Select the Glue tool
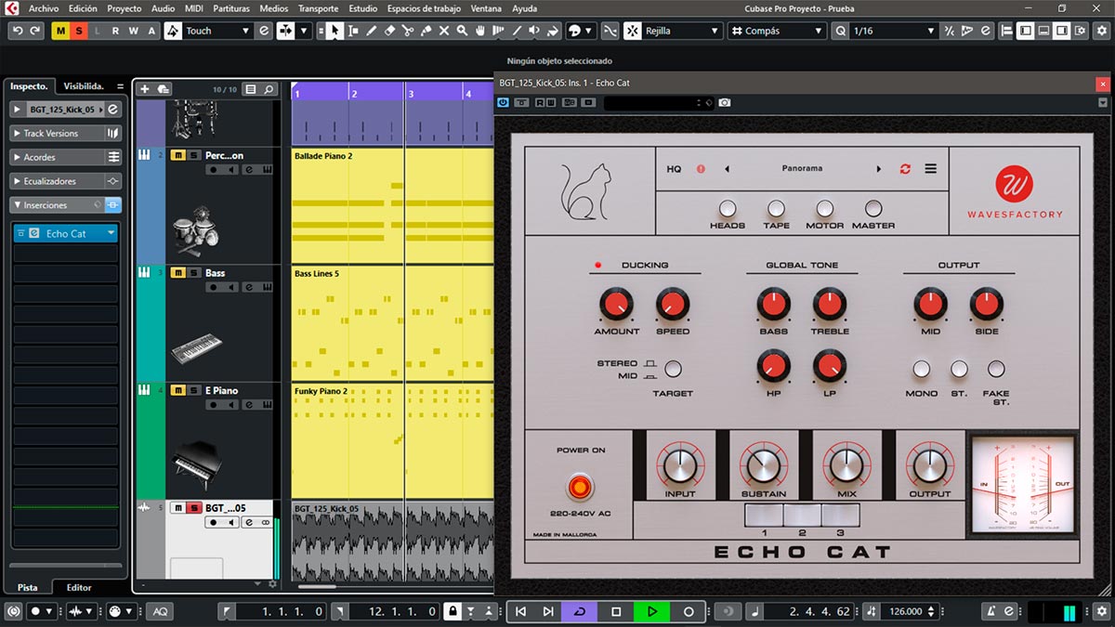 pyautogui.click(x=426, y=31)
